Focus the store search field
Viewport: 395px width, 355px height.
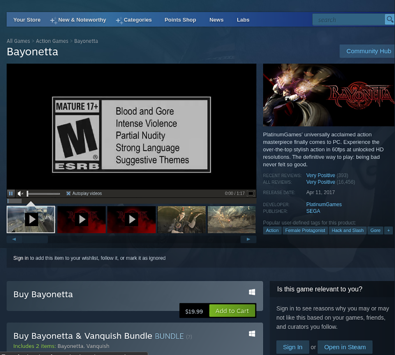pos(349,20)
